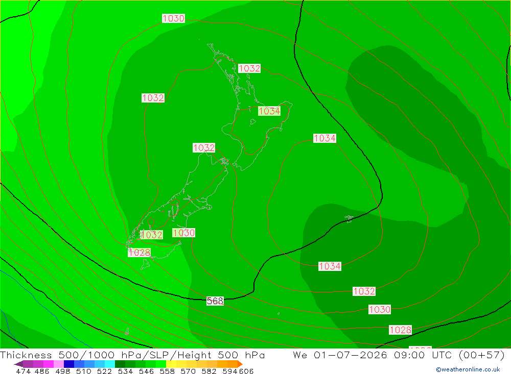Click the map title 'Thickness 500/1000 hPa/SLP/Height 500 hPa'
This screenshot has height=374, width=511.
tap(133, 355)
